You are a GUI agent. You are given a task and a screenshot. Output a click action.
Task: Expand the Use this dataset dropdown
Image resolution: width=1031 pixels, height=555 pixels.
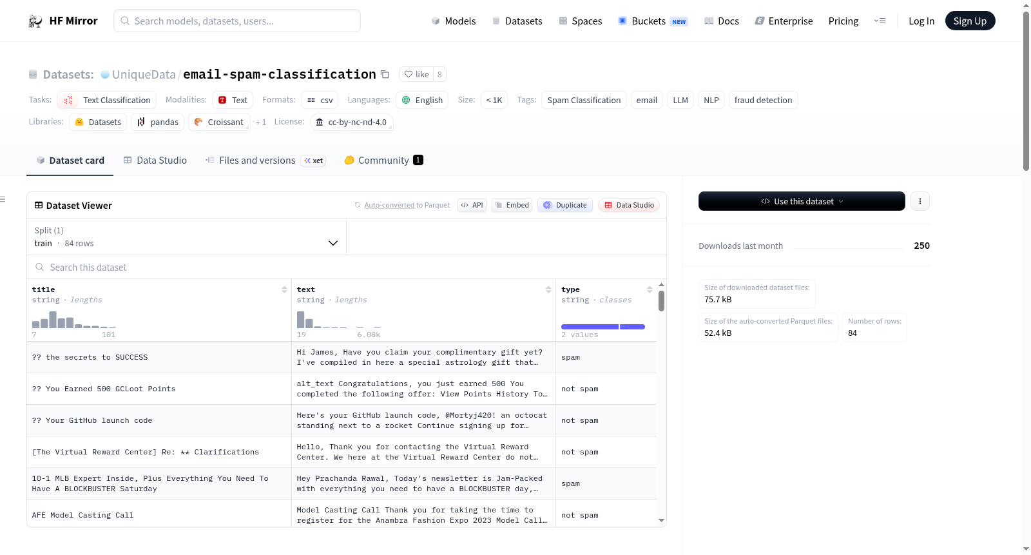click(x=802, y=201)
